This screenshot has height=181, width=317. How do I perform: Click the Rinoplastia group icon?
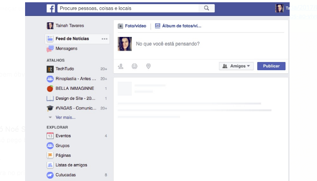pos(50,79)
